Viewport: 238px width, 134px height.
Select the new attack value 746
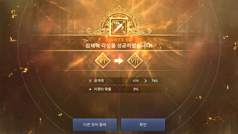(x=154, y=81)
